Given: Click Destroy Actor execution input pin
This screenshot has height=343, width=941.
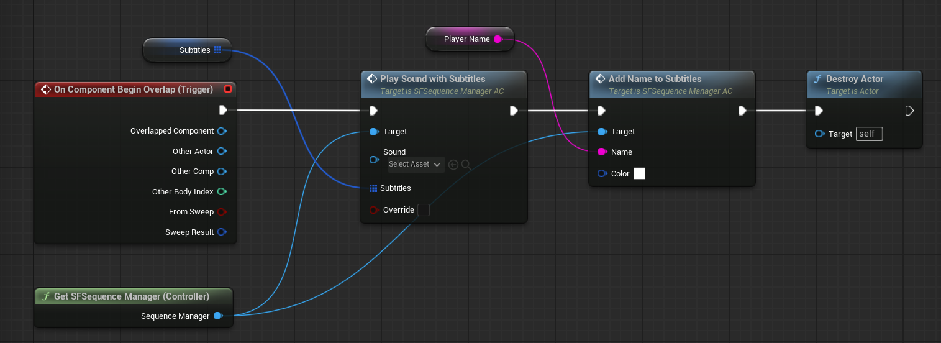Looking at the screenshot, I should pyautogui.click(x=819, y=111).
